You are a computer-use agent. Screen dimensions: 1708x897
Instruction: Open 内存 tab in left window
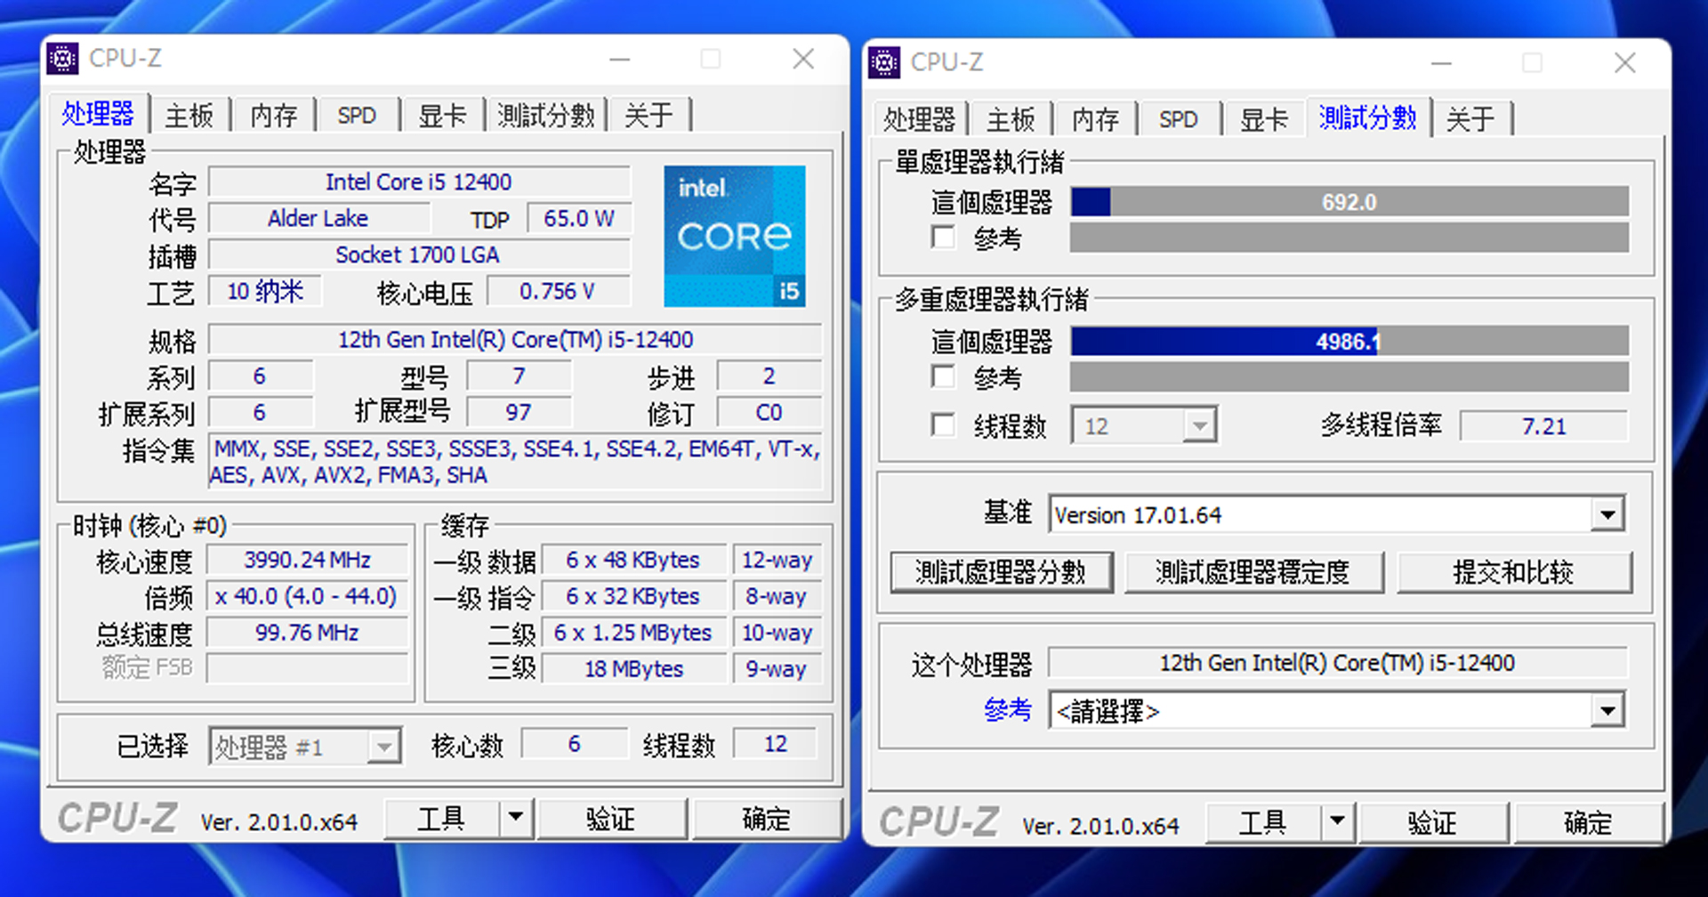point(273,116)
